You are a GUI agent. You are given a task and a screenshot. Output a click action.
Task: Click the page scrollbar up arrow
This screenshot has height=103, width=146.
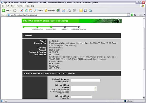144,18
